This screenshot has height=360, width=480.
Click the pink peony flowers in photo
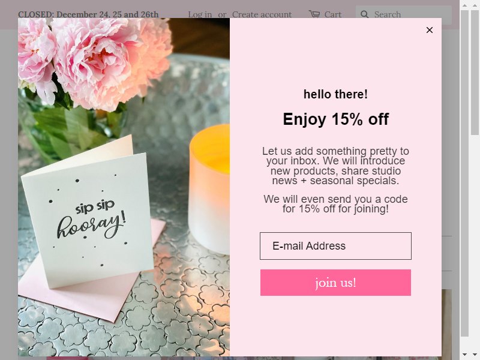point(95,61)
